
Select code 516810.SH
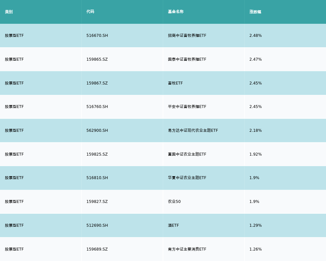click(x=97, y=178)
